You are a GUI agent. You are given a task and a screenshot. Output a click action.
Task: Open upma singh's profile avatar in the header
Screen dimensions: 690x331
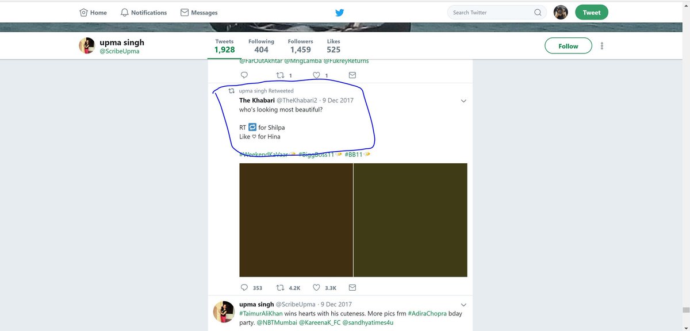(87, 45)
